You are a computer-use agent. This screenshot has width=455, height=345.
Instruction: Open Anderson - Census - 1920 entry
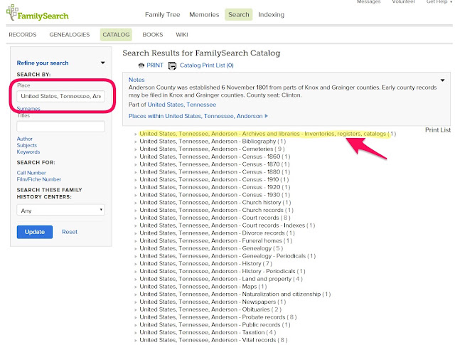coord(215,187)
